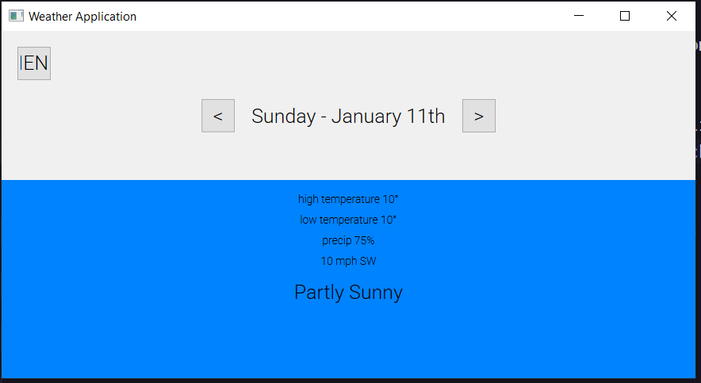Advance to the next day
The height and width of the screenshot is (383, 701).
[479, 116]
